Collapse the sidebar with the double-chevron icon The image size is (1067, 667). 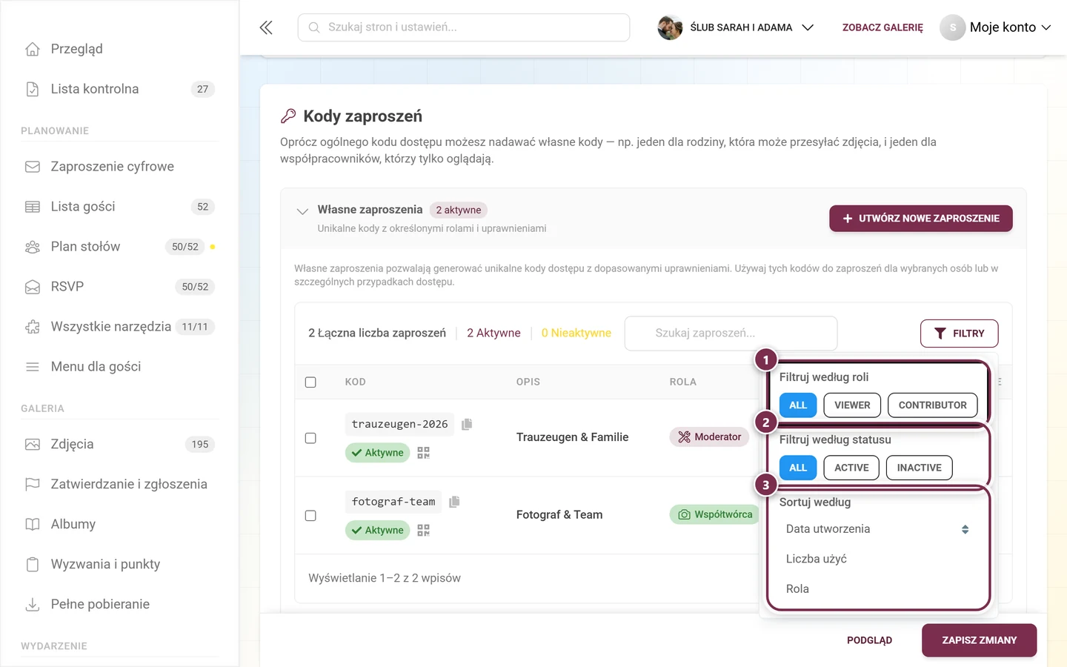click(x=266, y=27)
